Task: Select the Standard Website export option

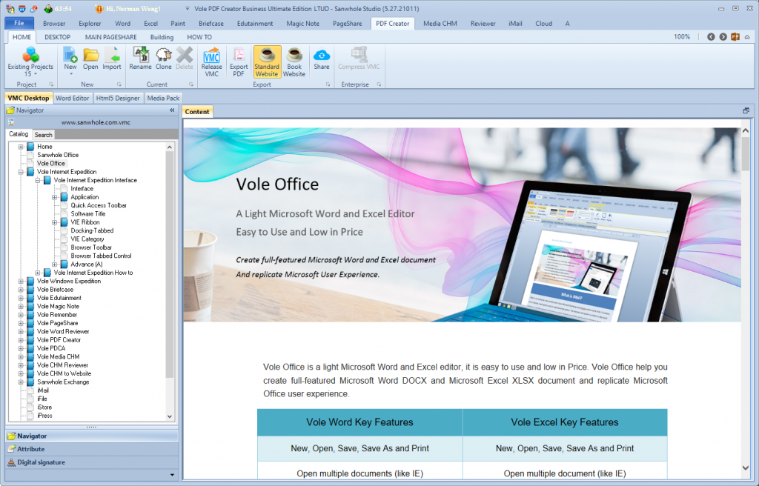Action: click(267, 62)
